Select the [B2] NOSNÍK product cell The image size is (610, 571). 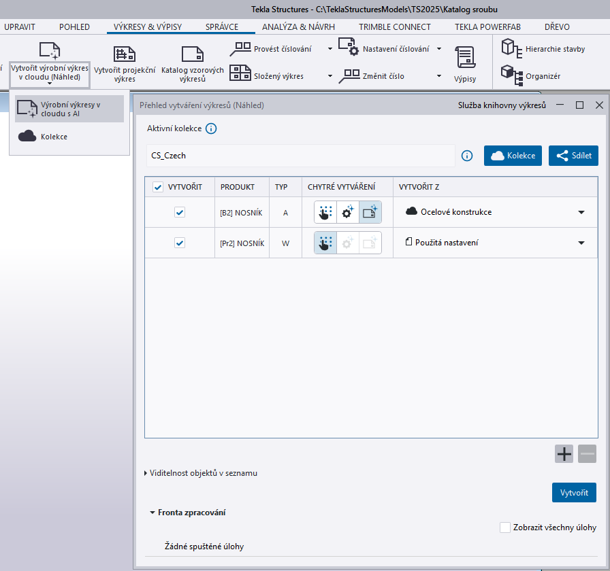pos(242,213)
